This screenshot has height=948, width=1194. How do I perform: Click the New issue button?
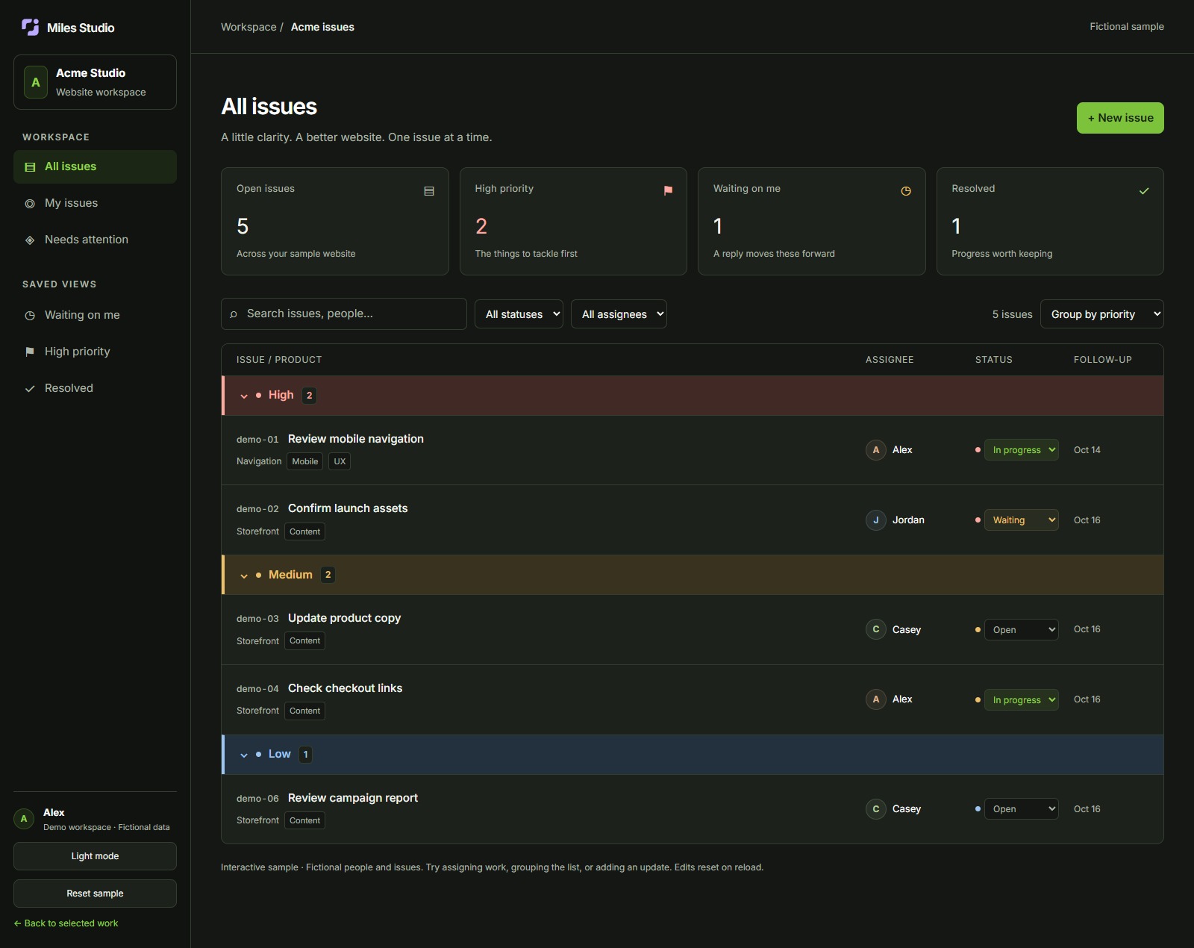click(x=1120, y=118)
